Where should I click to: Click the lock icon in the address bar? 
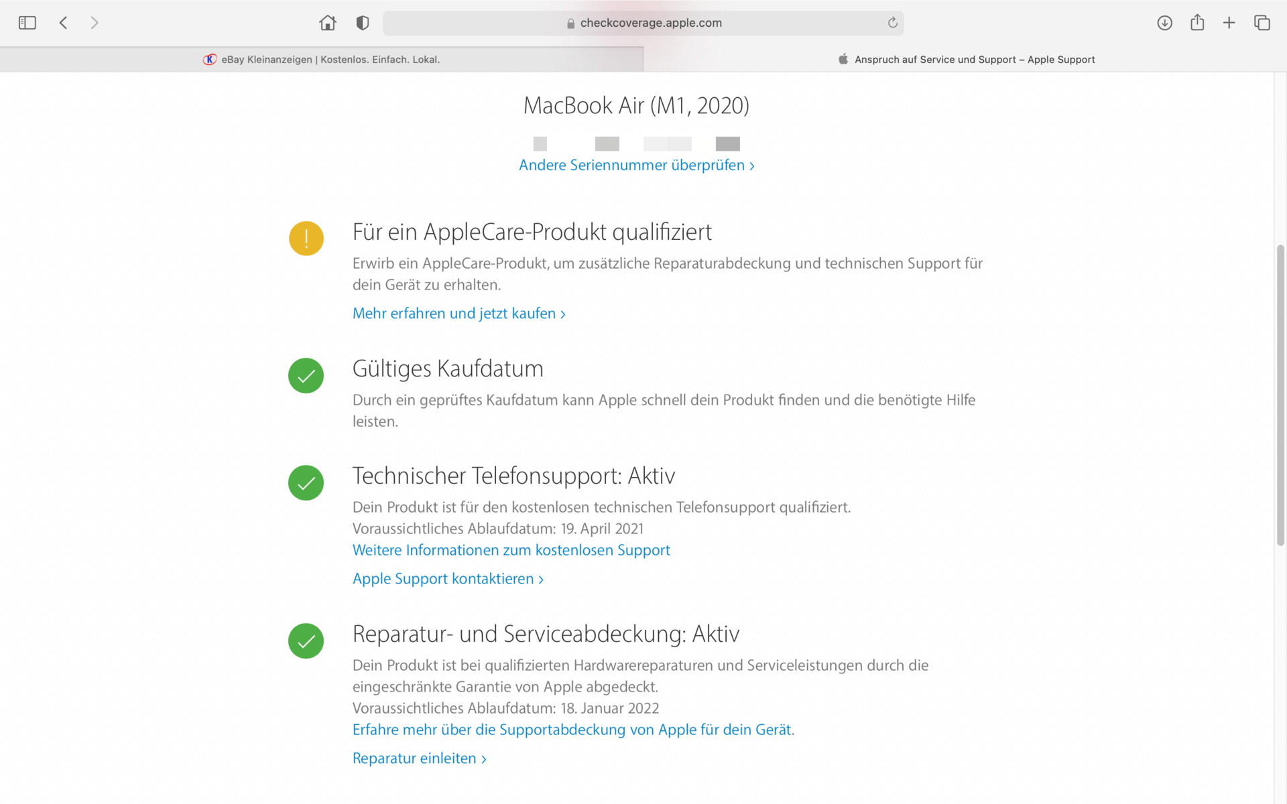571,23
